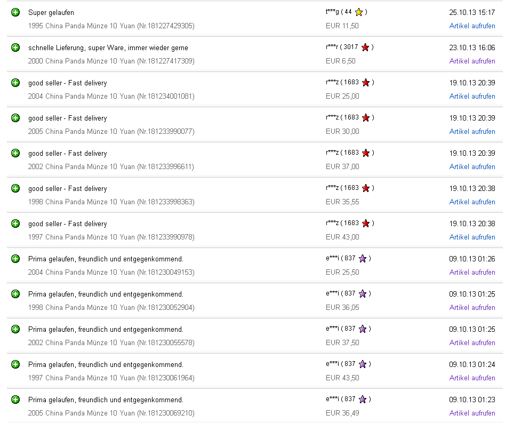Open 'Artikel aufrufen' for the EUR 6,50 item
This screenshot has width=505, height=423.
tap(472, 61)
